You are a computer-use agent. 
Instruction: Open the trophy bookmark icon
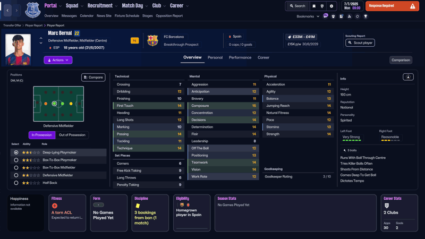click(x=365, y=16)
